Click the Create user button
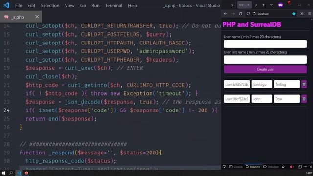The width and height of the screenshot is (313, 176). coord(265,69)
